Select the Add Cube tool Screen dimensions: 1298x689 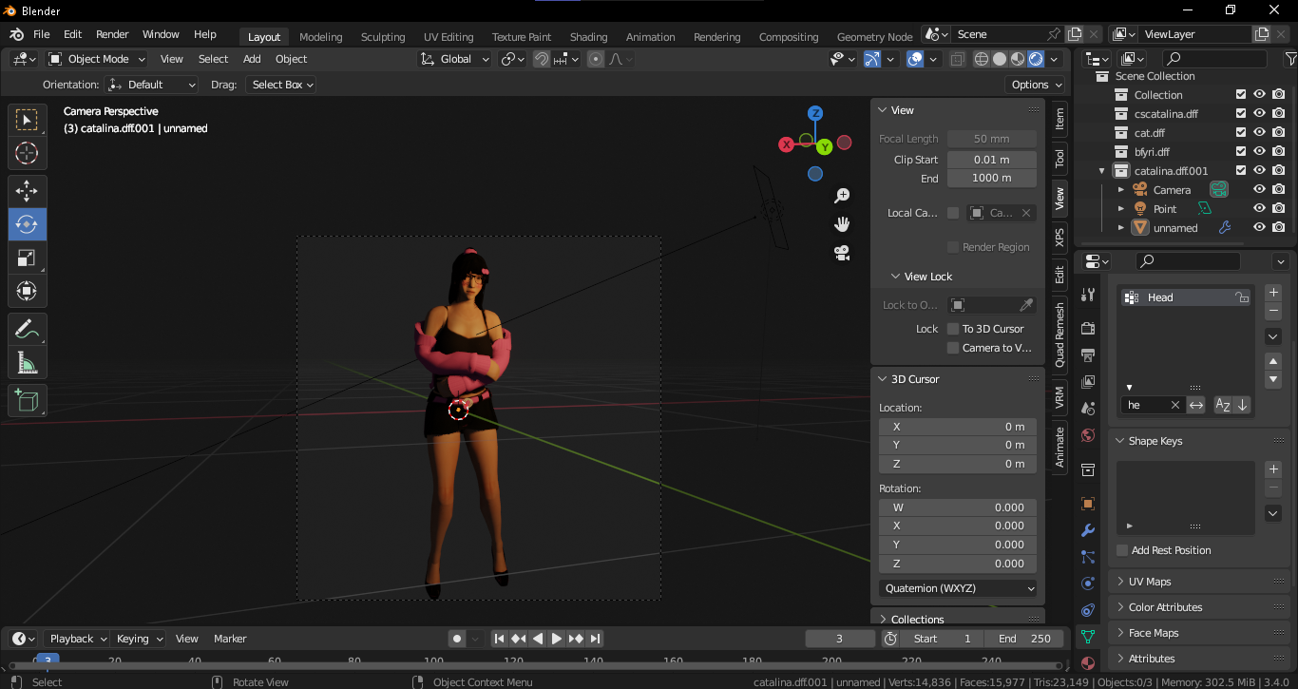[27, 401]
